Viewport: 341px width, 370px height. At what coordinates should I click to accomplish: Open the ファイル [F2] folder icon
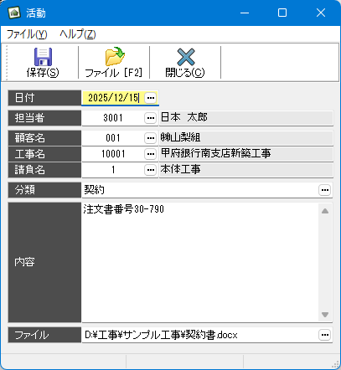[114, 57]
